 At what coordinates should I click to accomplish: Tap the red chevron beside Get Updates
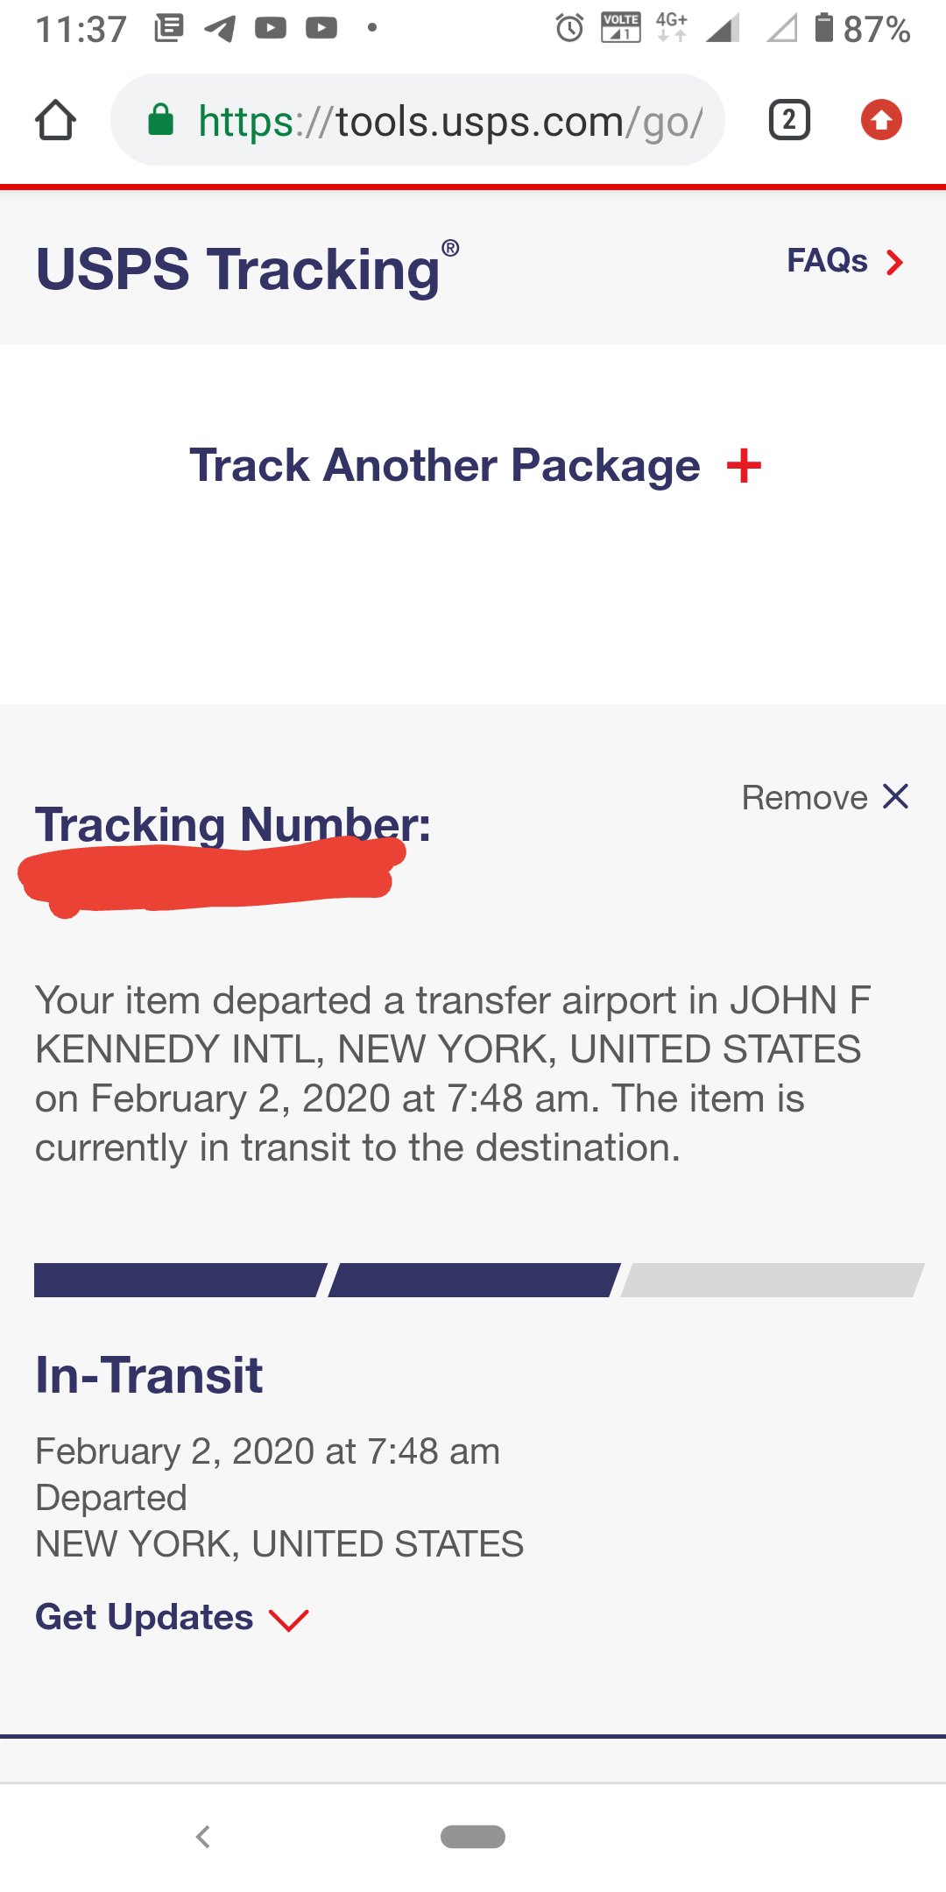(289, 1620)
